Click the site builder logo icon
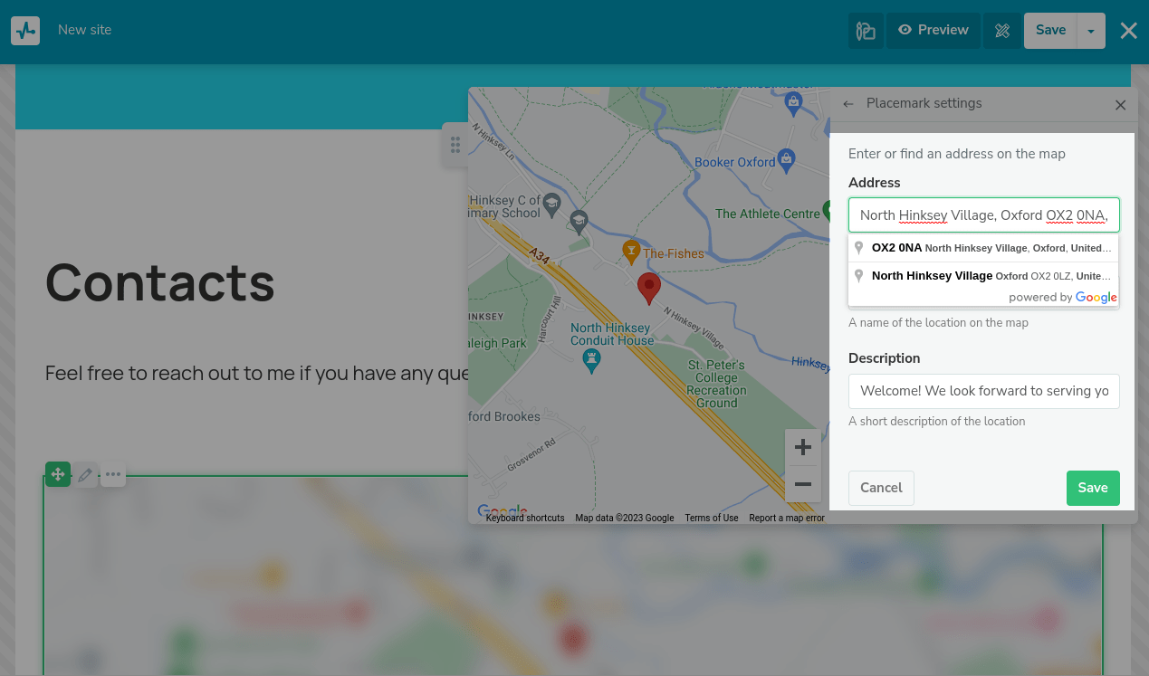 25,30
